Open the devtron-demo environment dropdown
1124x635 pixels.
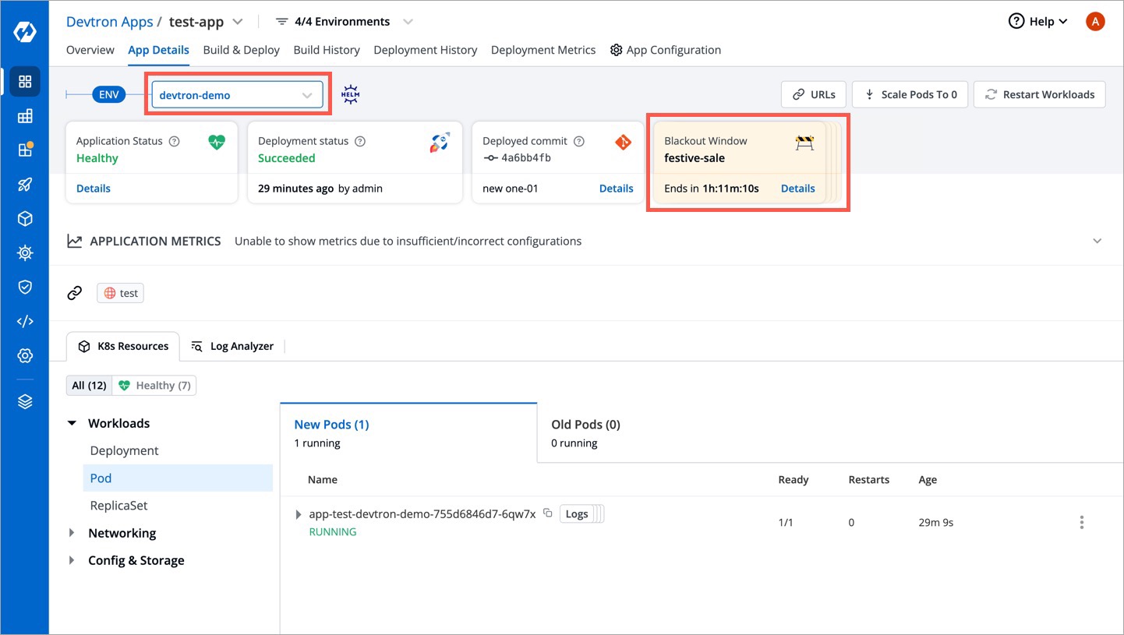point(237,93)
